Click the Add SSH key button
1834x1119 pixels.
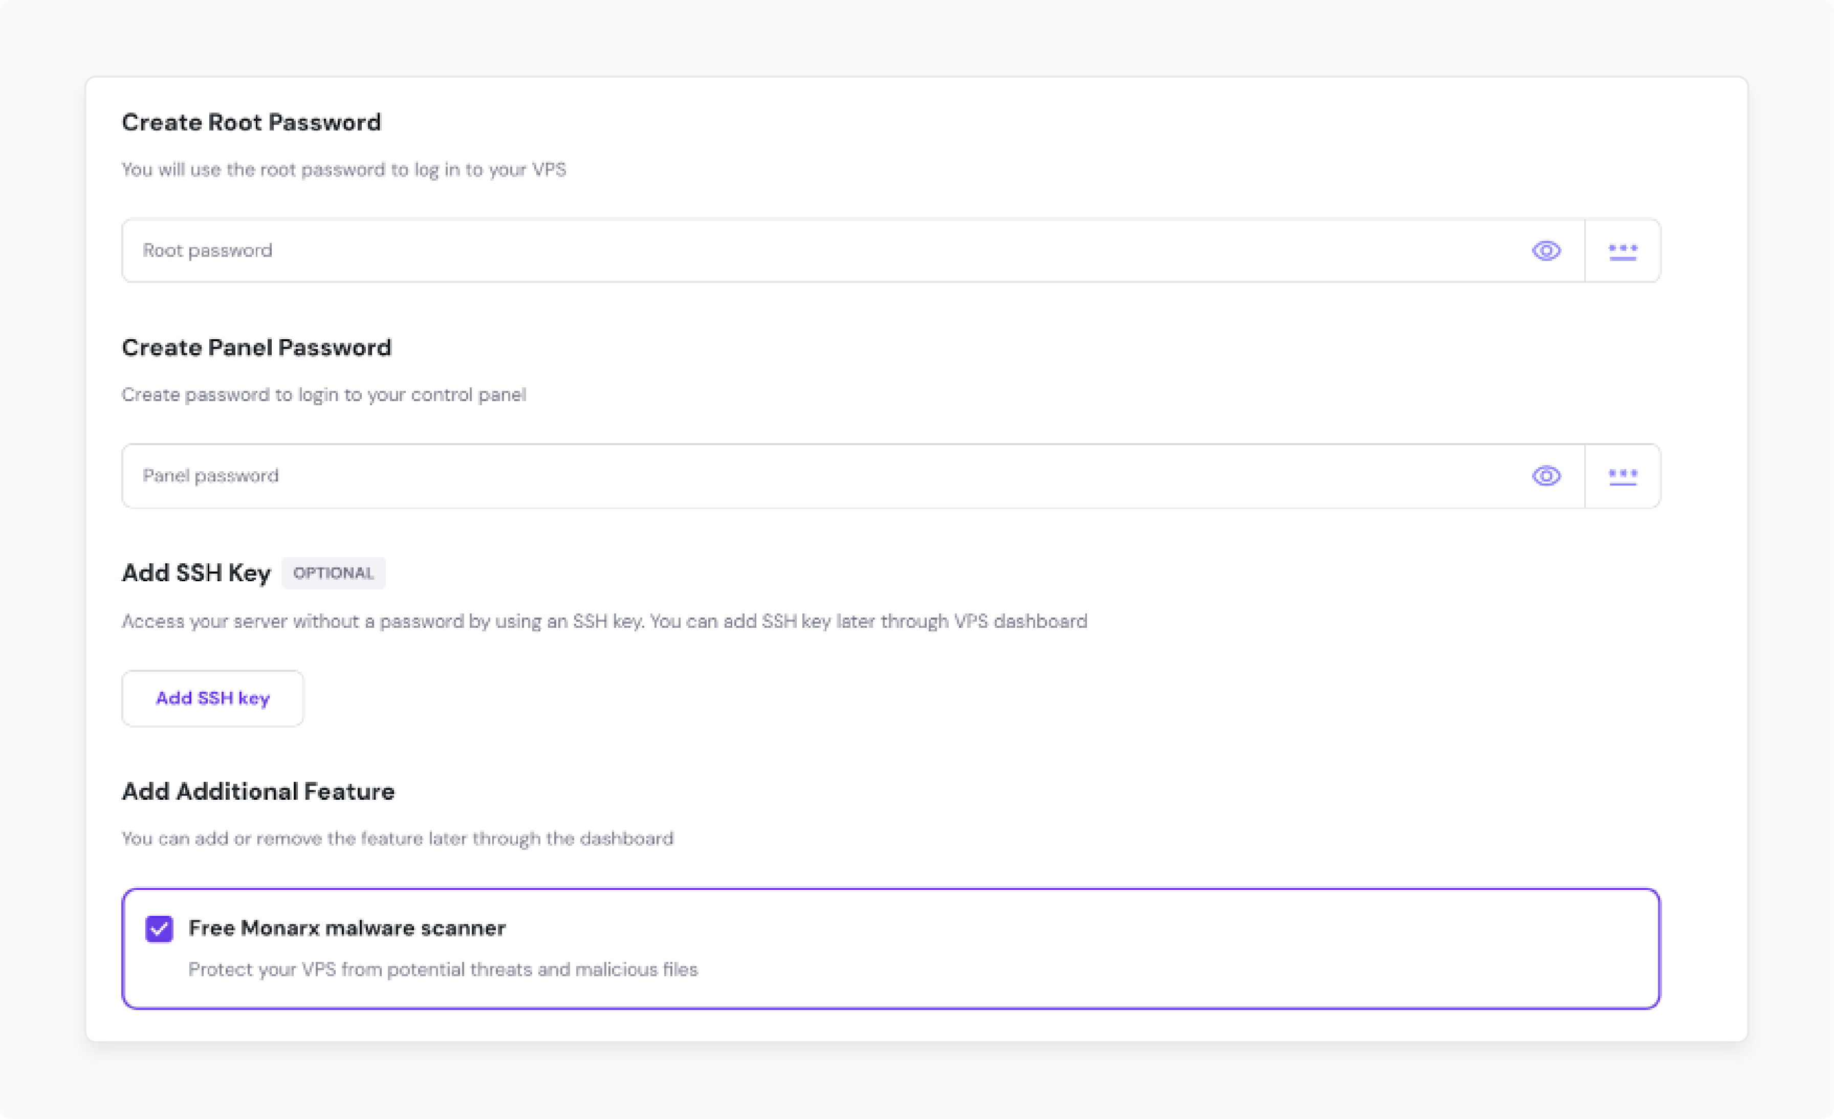(x=213, y=698)
